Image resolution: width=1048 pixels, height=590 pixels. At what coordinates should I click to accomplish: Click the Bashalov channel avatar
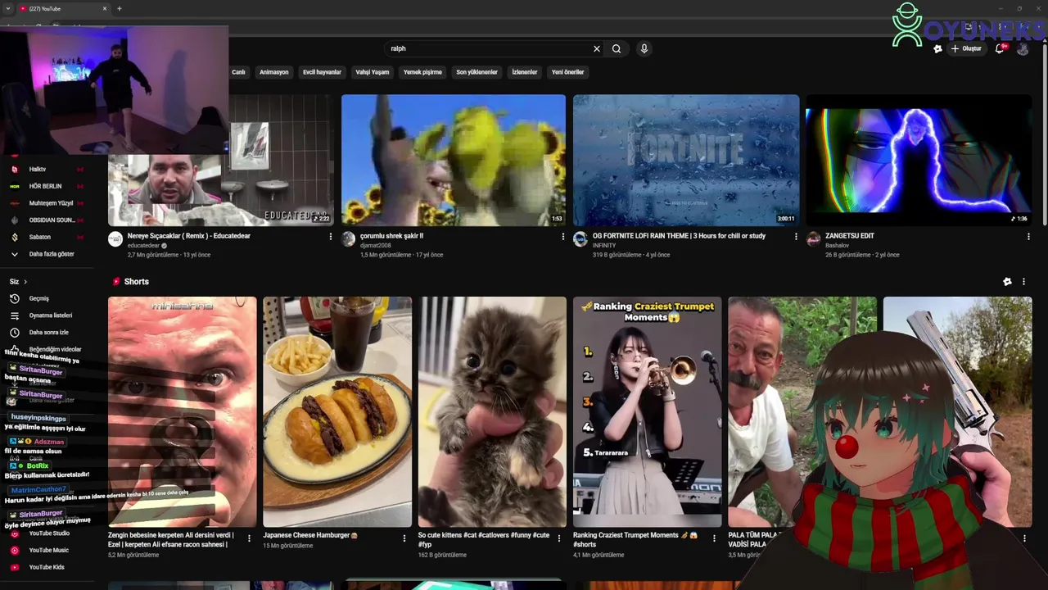coord(813,238)
